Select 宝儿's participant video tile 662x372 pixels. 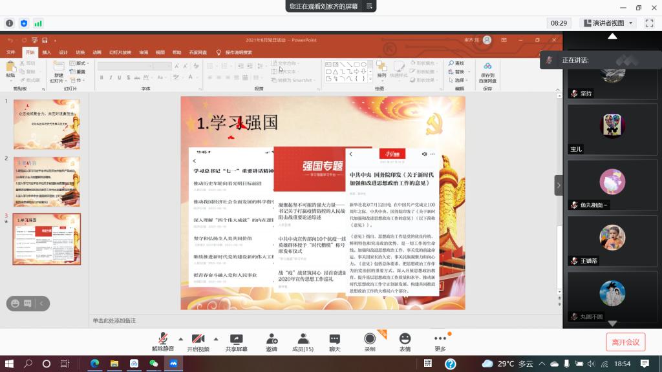coord(612,128)
